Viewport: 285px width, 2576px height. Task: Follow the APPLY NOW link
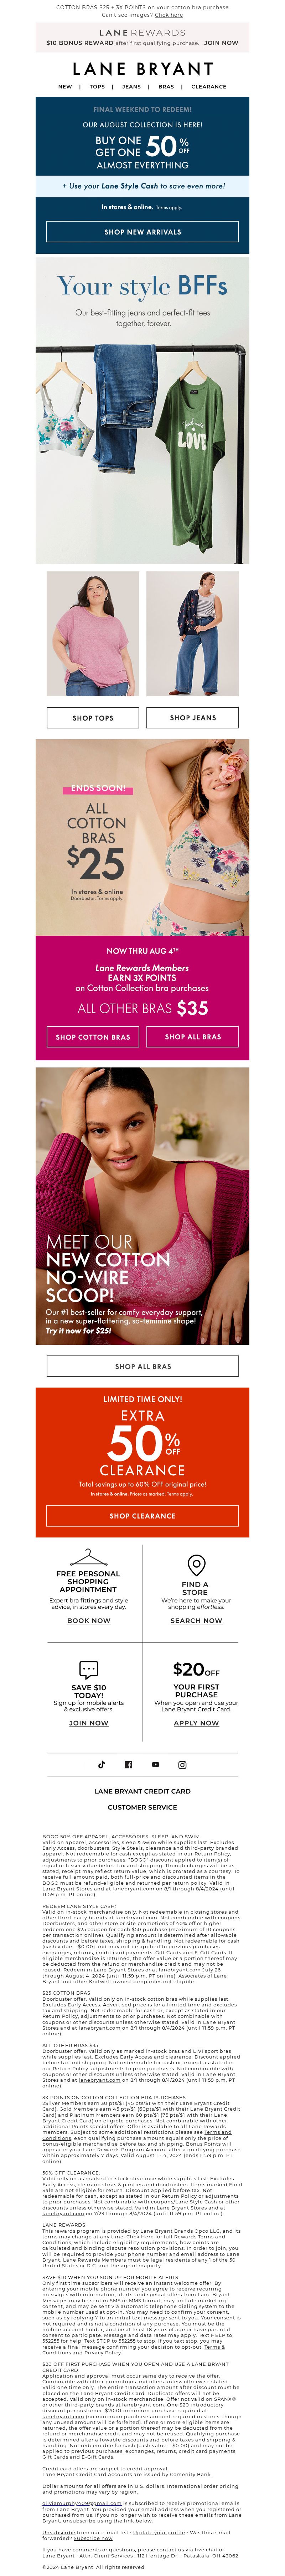196,1723
